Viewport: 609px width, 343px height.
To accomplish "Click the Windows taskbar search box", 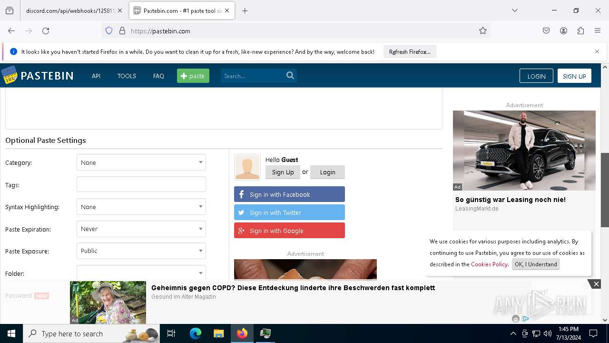I will click(x=92, y=333).
